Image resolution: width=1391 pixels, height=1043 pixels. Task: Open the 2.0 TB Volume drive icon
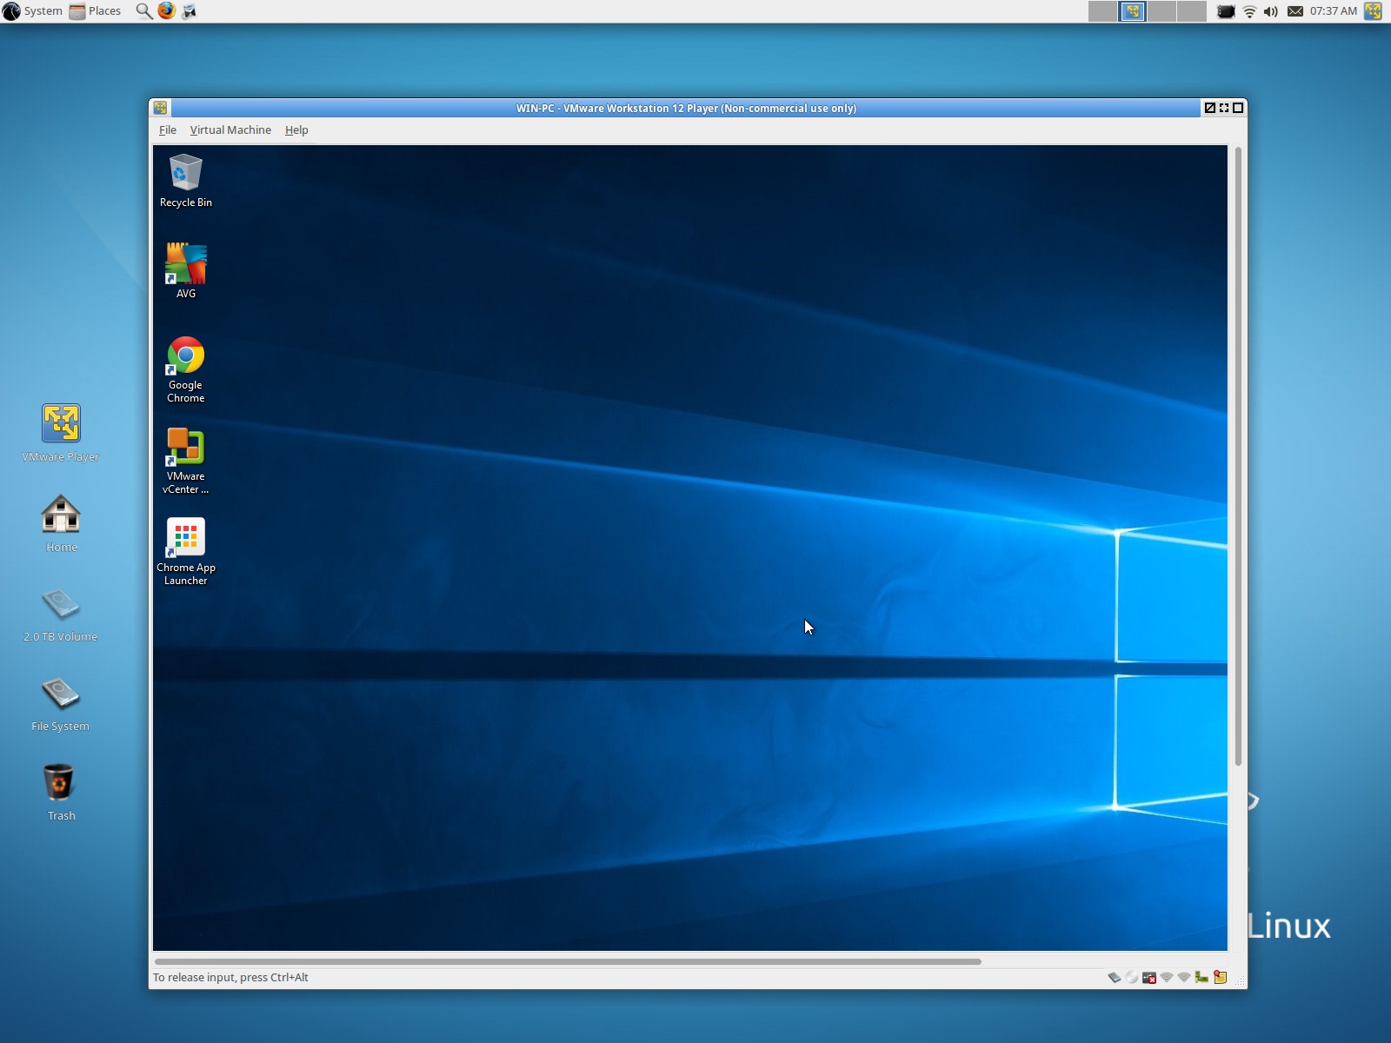click(x=61, y=615)
